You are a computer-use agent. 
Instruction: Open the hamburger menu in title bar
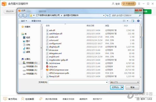pyautogui.click(x=139, y=4)
